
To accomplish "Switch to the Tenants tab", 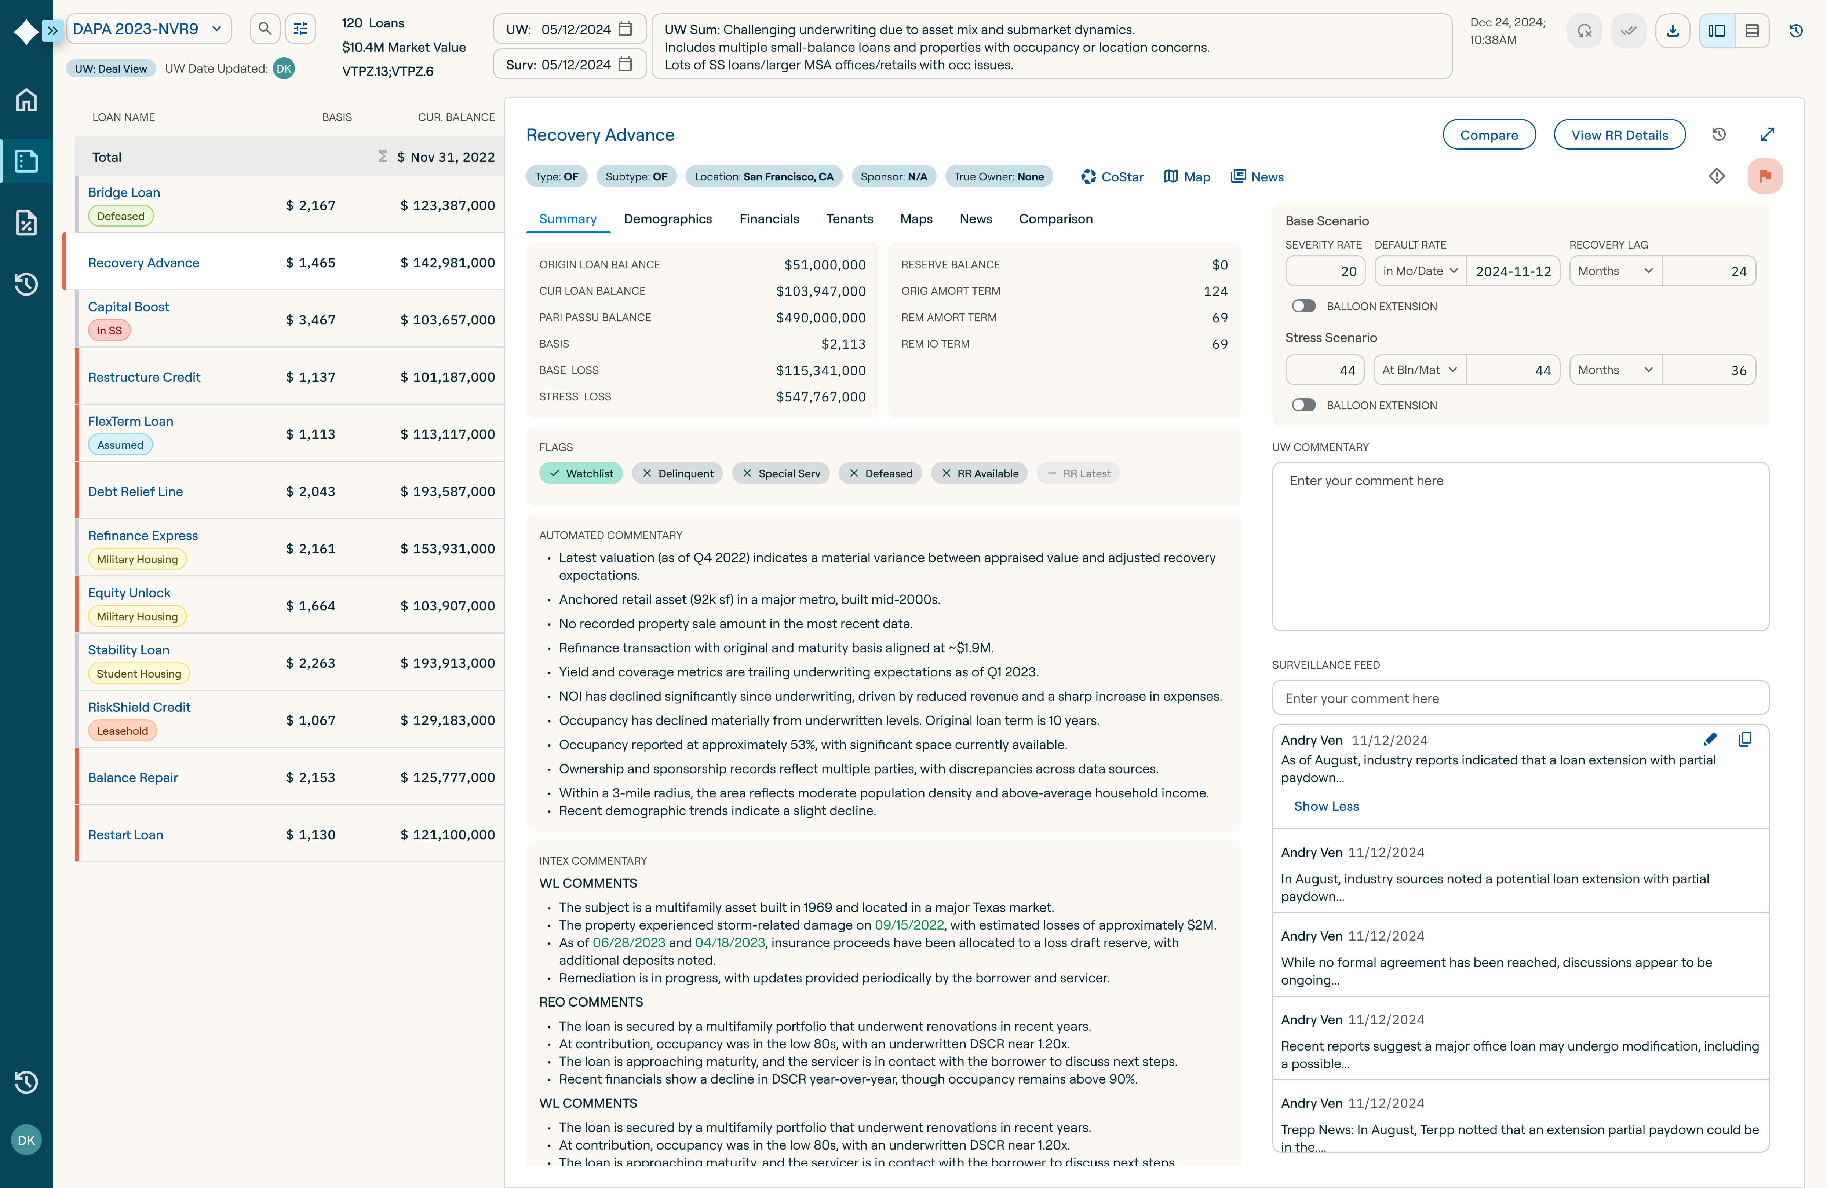I will (x=849, y=219).
